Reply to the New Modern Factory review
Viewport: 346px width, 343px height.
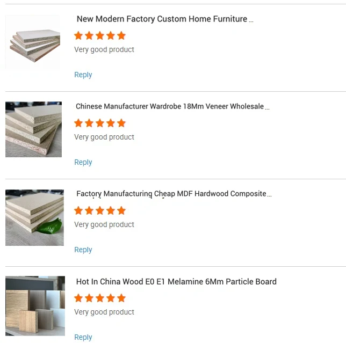tap(83, 75)
